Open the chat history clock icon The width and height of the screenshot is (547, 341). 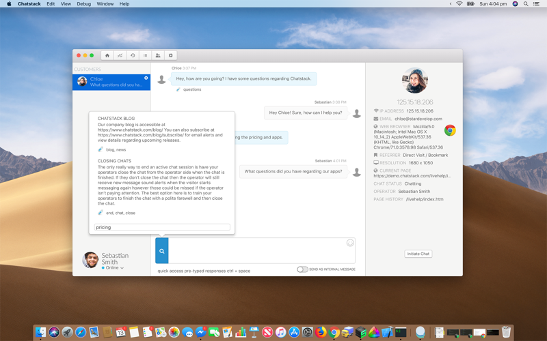tap(133, 55)
